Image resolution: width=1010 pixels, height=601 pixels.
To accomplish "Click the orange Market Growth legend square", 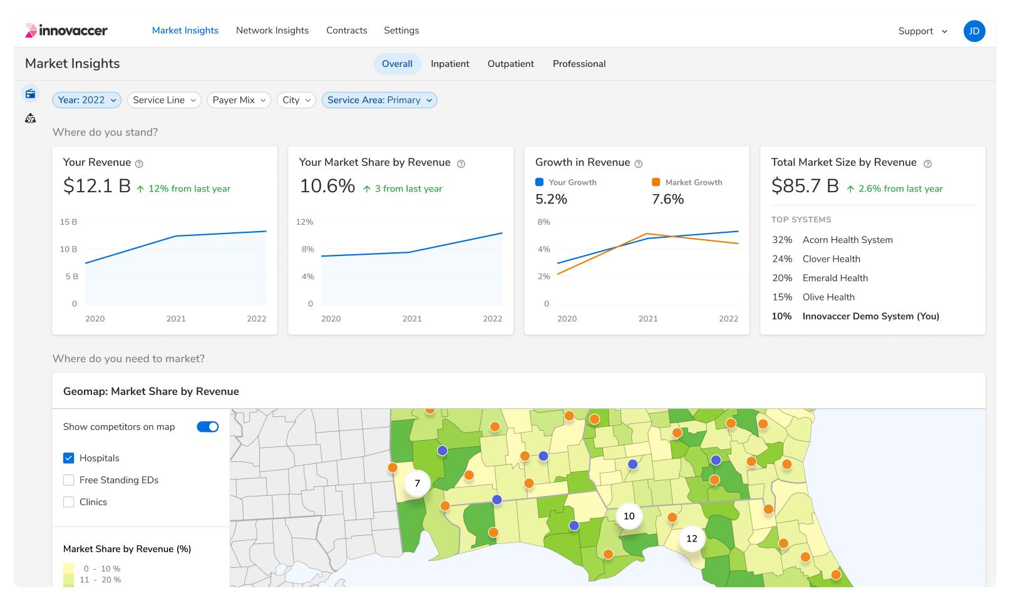I will [656, 182].
